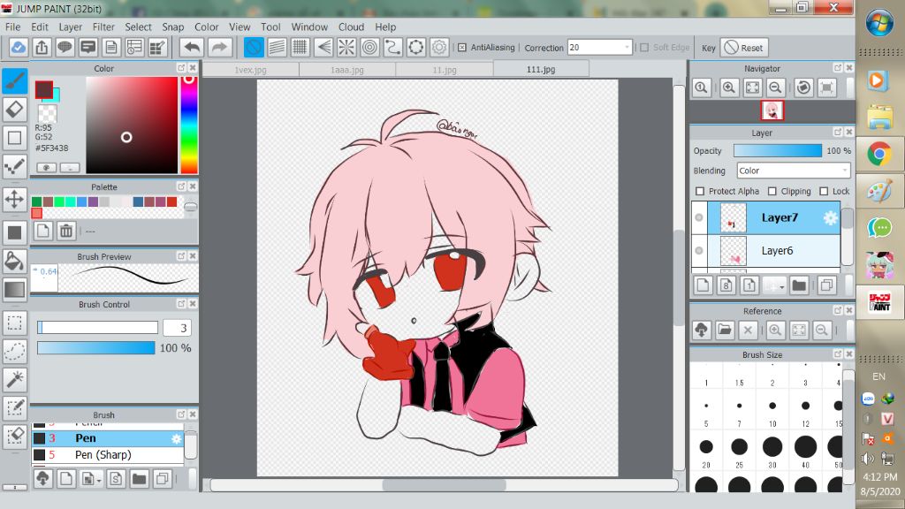The height and width of the screenshot is (509, 905).
Task: Toggle Layer7 visibility
Action: click(x=699, y=217)
